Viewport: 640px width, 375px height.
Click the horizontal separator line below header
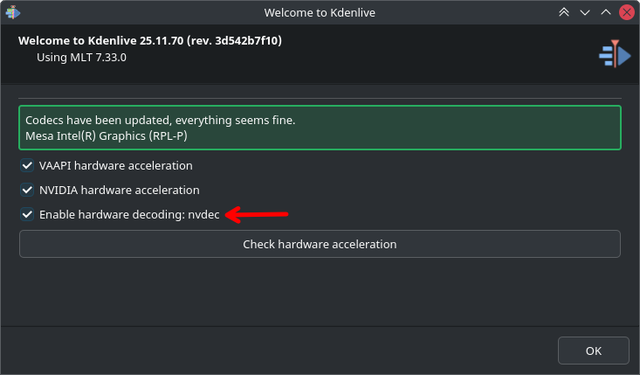coord(320,97)
